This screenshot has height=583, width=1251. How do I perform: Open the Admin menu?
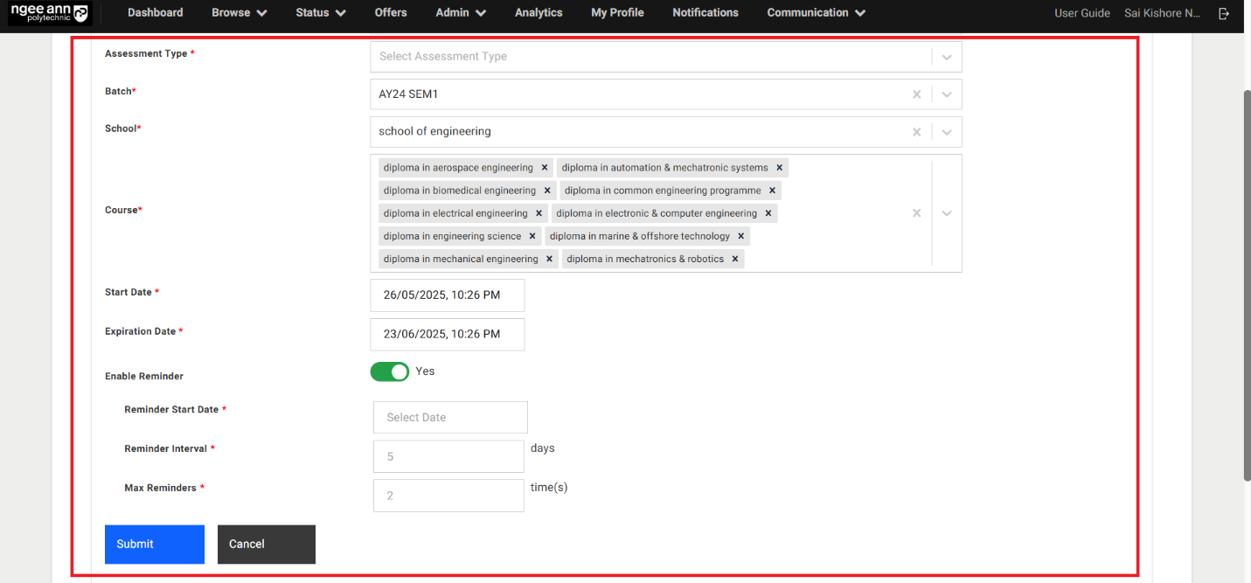click(461, 13)
